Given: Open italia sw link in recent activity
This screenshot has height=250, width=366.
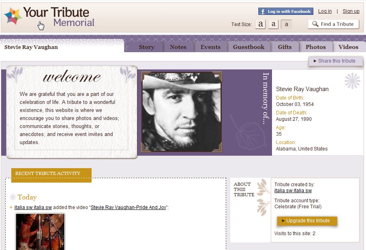Looking at the screenshot, I should coord(33,207).
